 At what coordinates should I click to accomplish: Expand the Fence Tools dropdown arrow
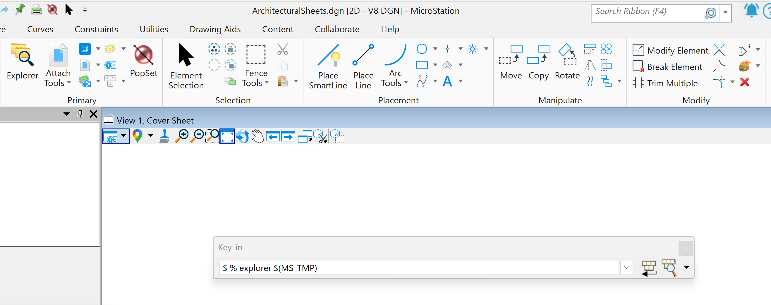click(x=267, y=82)
